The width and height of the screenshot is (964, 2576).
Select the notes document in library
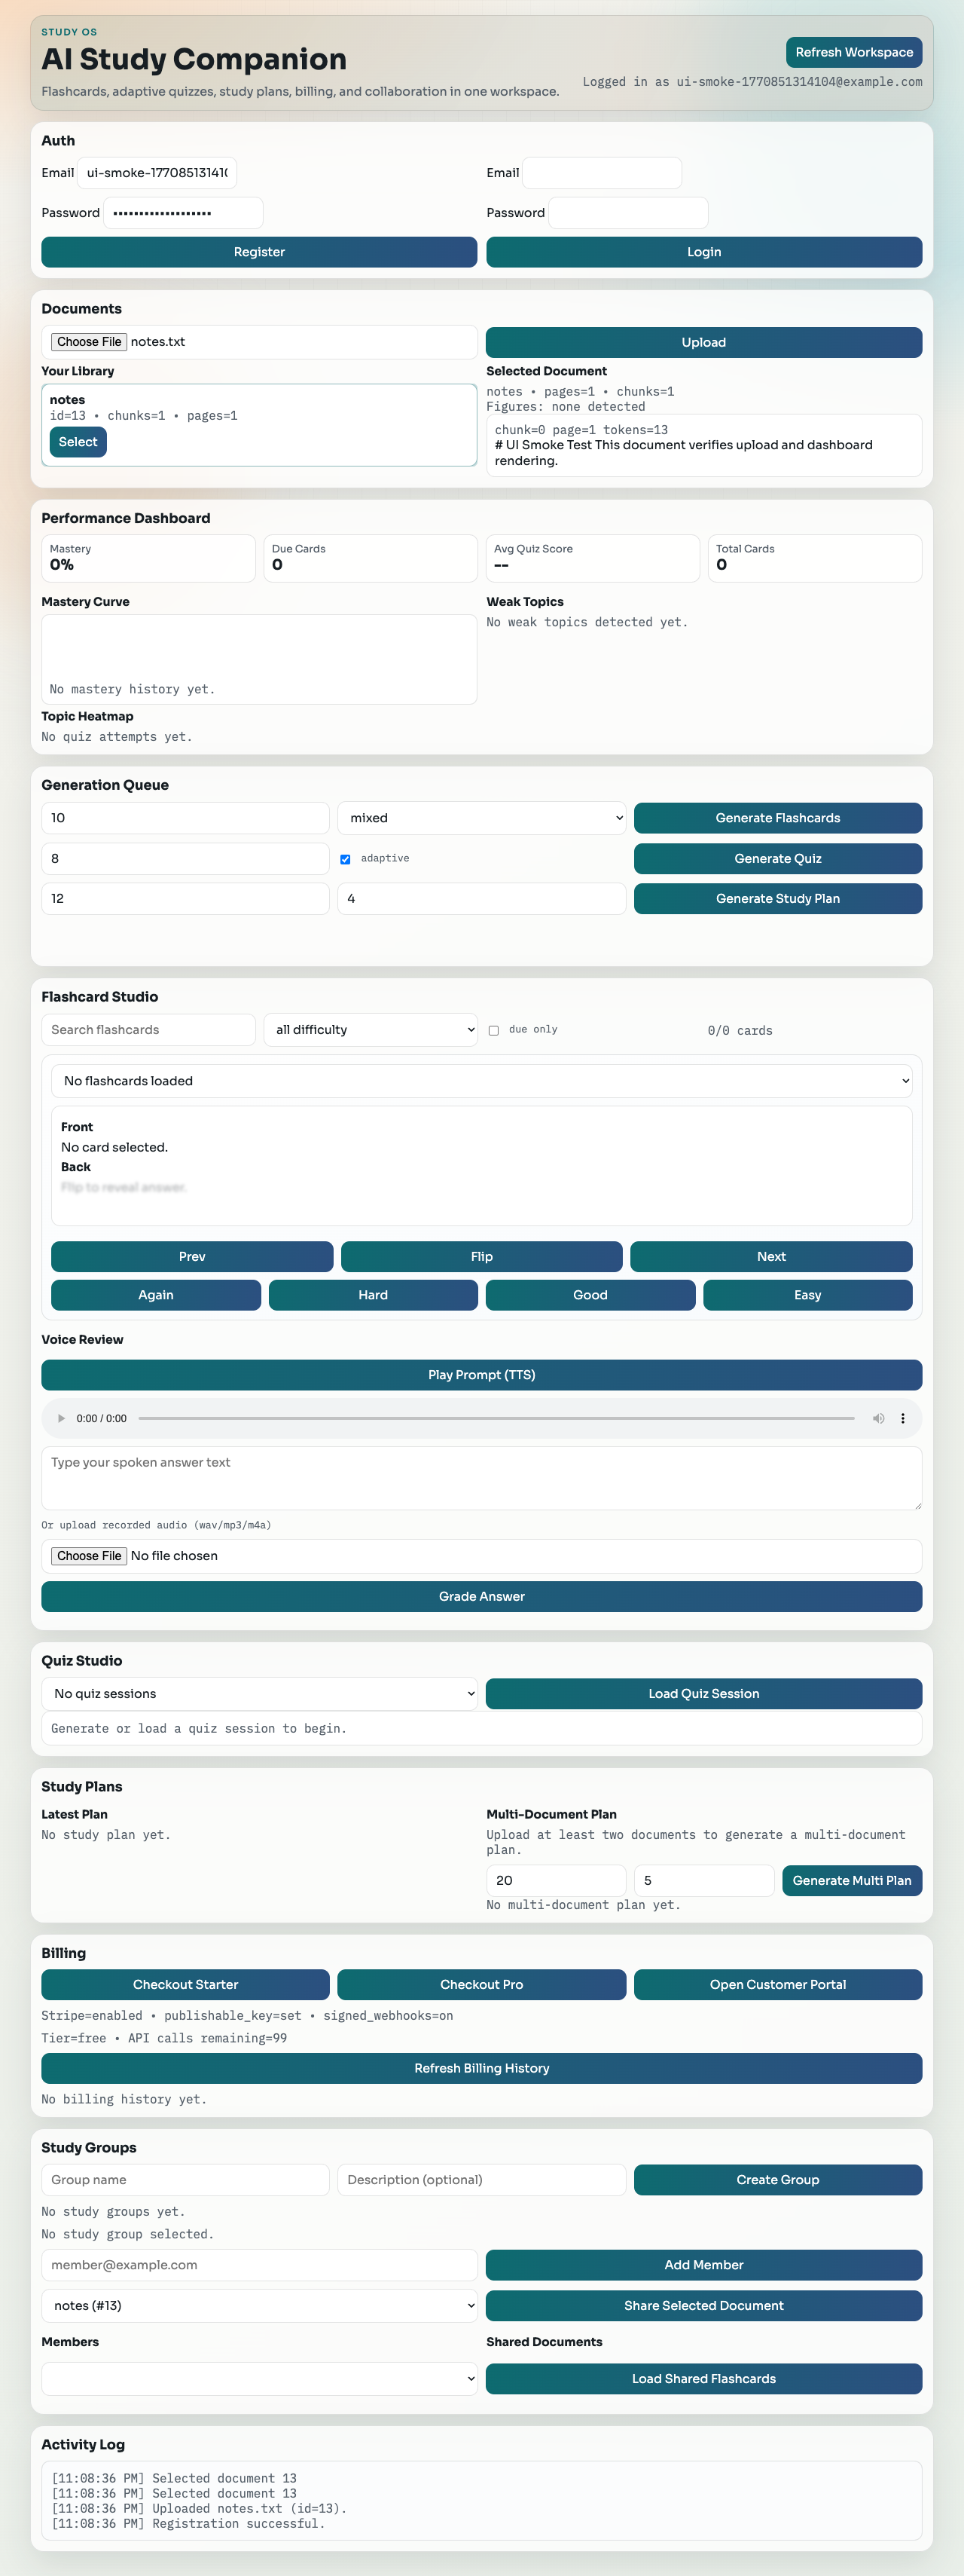click(78, 442)
